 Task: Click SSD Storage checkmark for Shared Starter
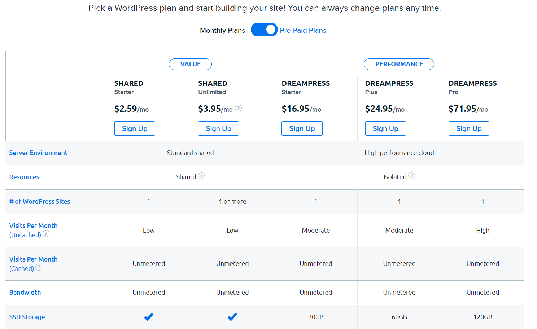(149, 317)
